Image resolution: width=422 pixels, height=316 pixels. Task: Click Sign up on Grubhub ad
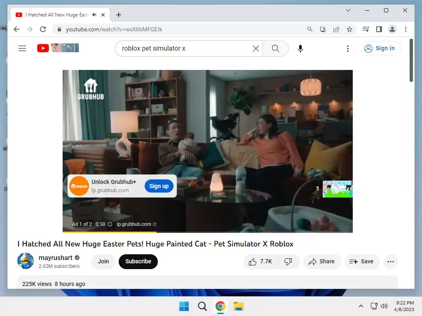coord(159,186)
